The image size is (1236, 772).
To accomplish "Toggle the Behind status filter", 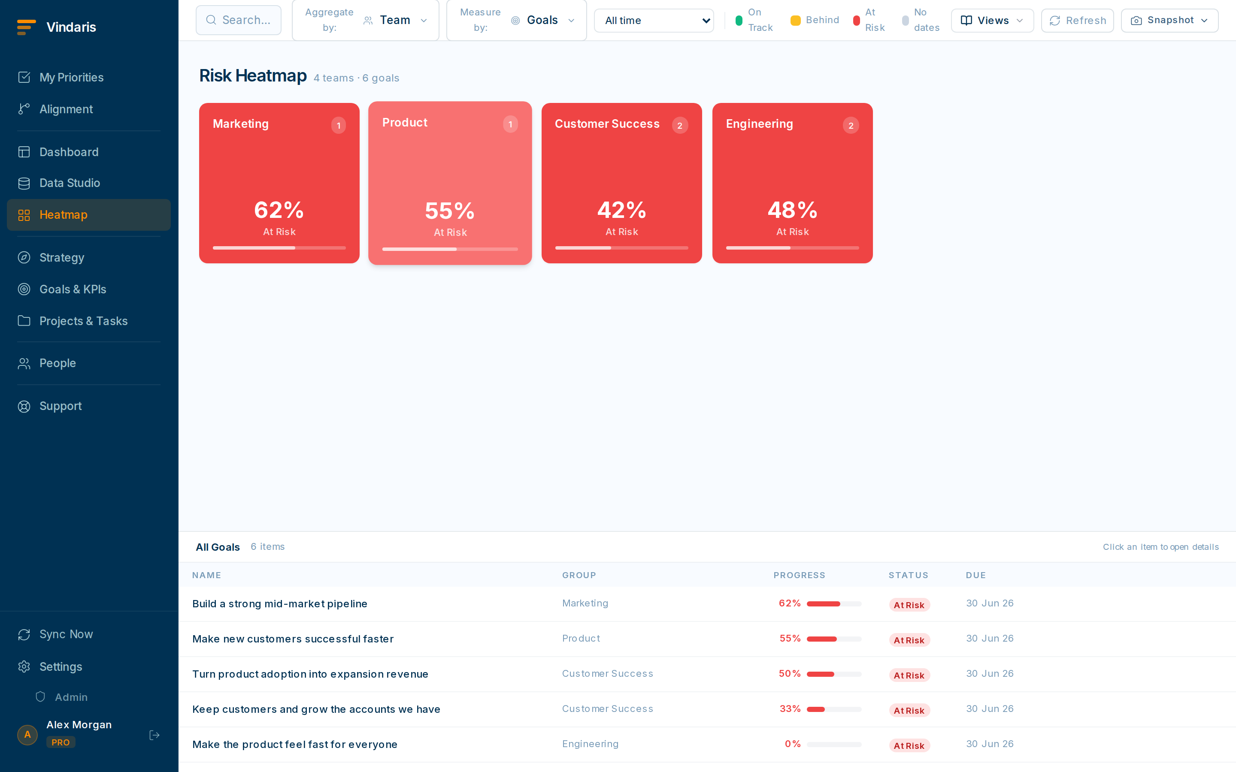I will 815,20.
